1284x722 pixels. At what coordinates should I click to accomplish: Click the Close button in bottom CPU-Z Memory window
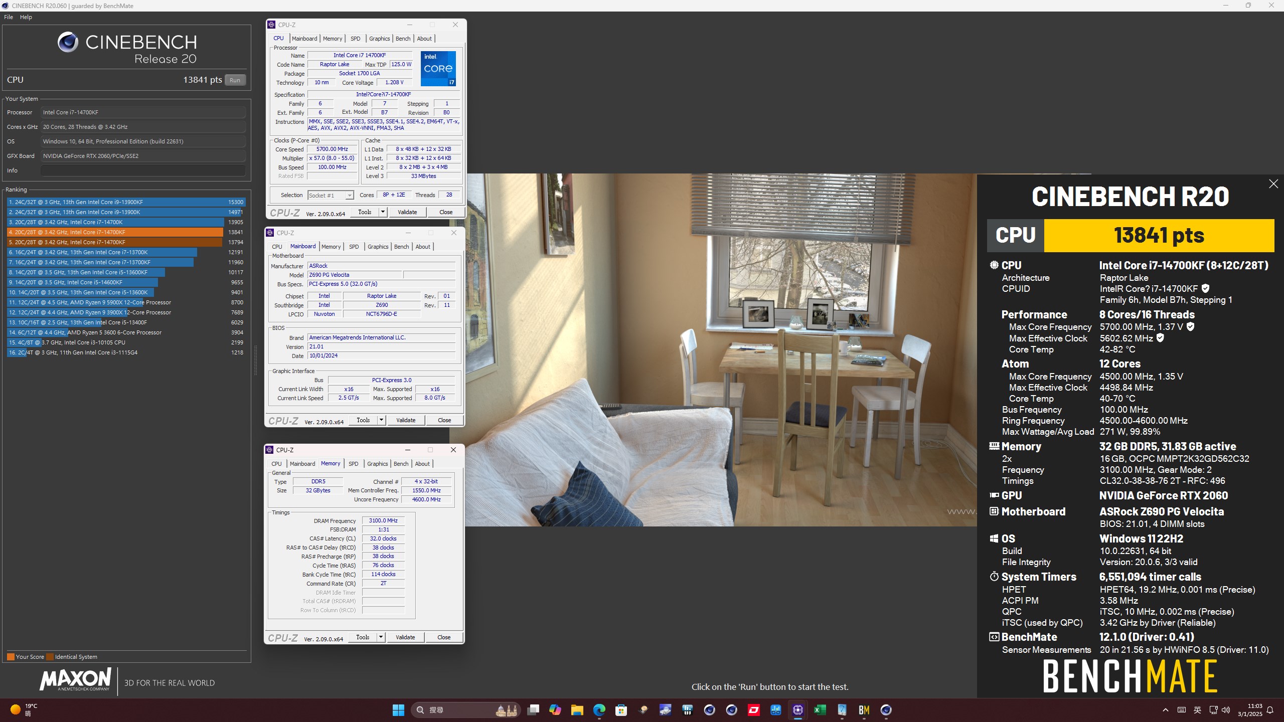[444, 637]
